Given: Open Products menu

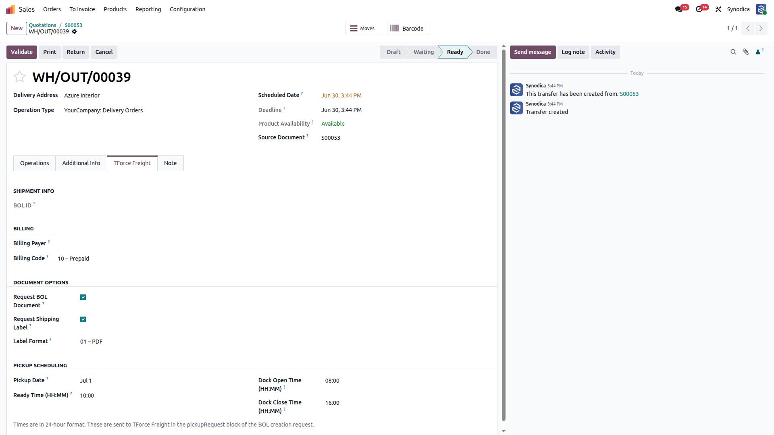Looking at the screenshot, I should (115, 9).
